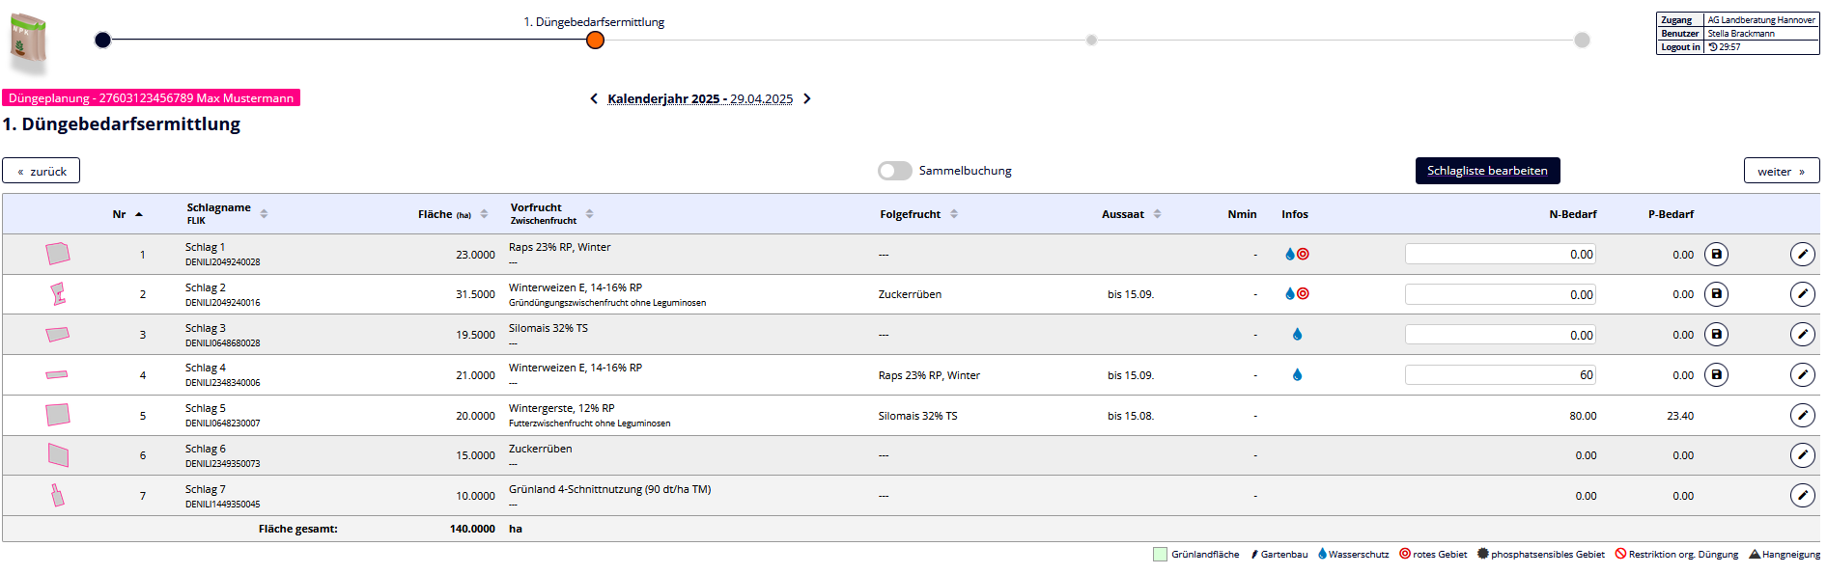Click the Schlagliste bearbeiten button
Screen dimensions: 1827x574
[1487, 171]
